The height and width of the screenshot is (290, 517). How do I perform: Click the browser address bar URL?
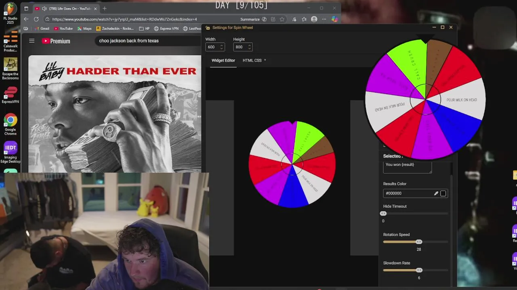point(124,19)
